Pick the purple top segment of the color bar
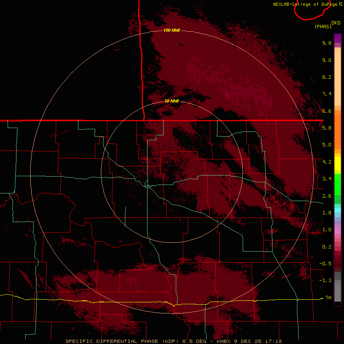This screenshot has width=344, height=344. 338,38
